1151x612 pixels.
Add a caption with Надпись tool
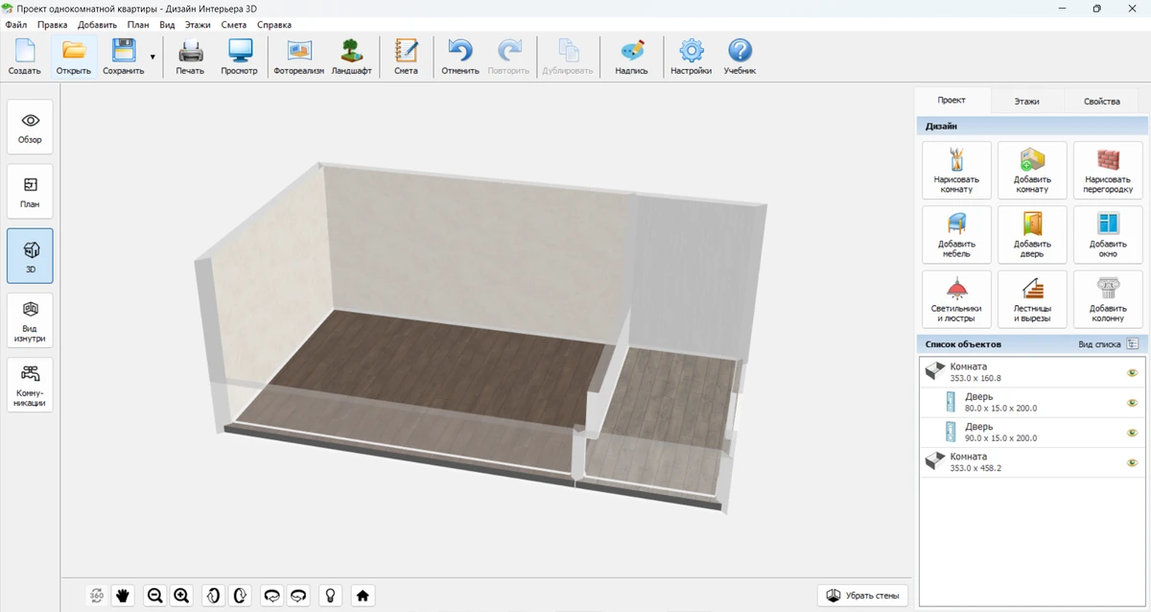click(x=631, y=57)
